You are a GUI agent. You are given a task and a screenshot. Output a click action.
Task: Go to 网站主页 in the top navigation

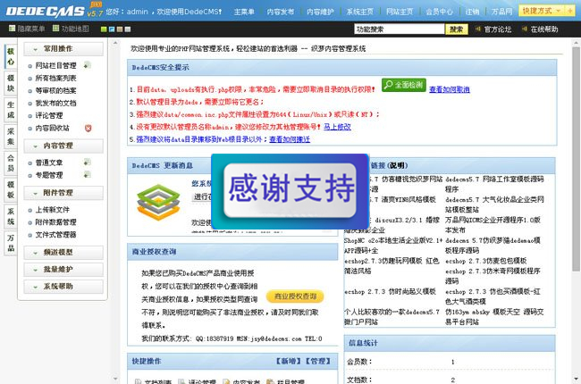[400, 12]
